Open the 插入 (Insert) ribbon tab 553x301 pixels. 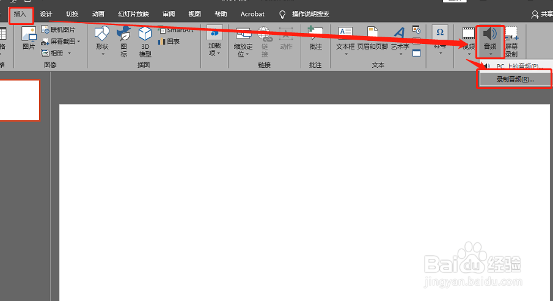(20, 14)
